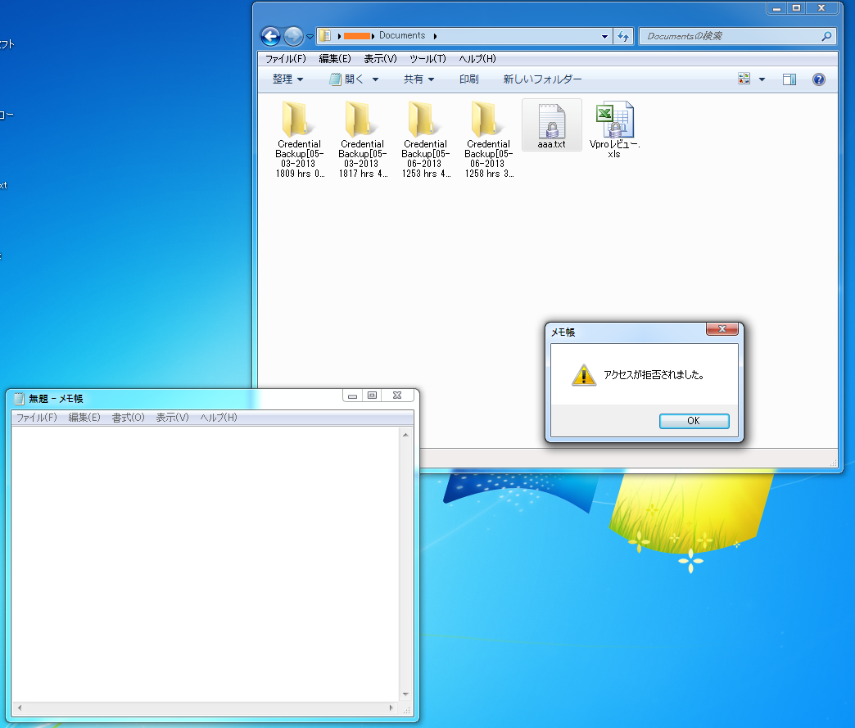Open Explorer help question mark icon
This screenshot has width=855, height=728.
pyautogui.click(x=818, y=79)
